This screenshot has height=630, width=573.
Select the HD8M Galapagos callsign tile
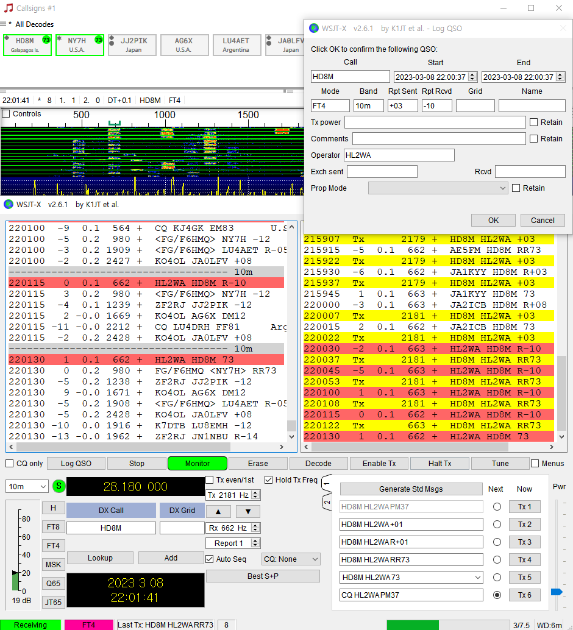point(27,45)
